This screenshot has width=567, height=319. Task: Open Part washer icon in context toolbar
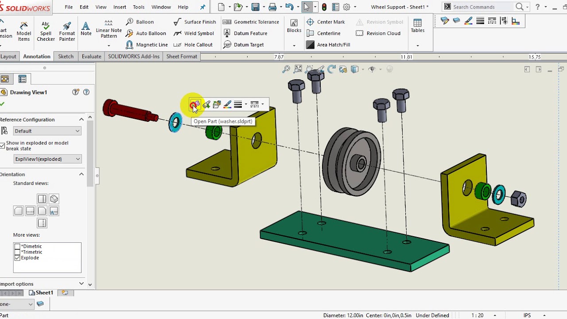[194, 105]
